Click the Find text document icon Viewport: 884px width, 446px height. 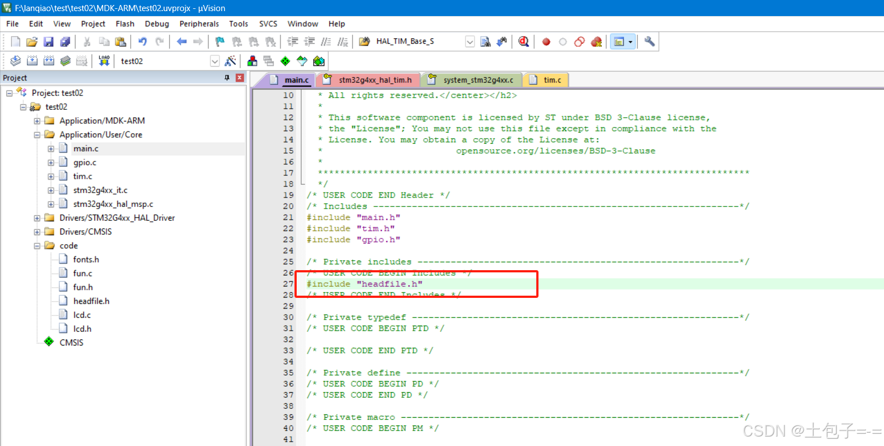(485, 42)
